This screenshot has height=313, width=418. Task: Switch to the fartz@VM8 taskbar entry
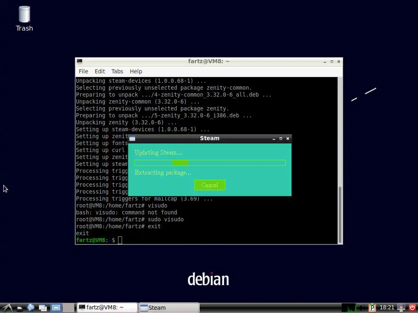tap(107, 308)
